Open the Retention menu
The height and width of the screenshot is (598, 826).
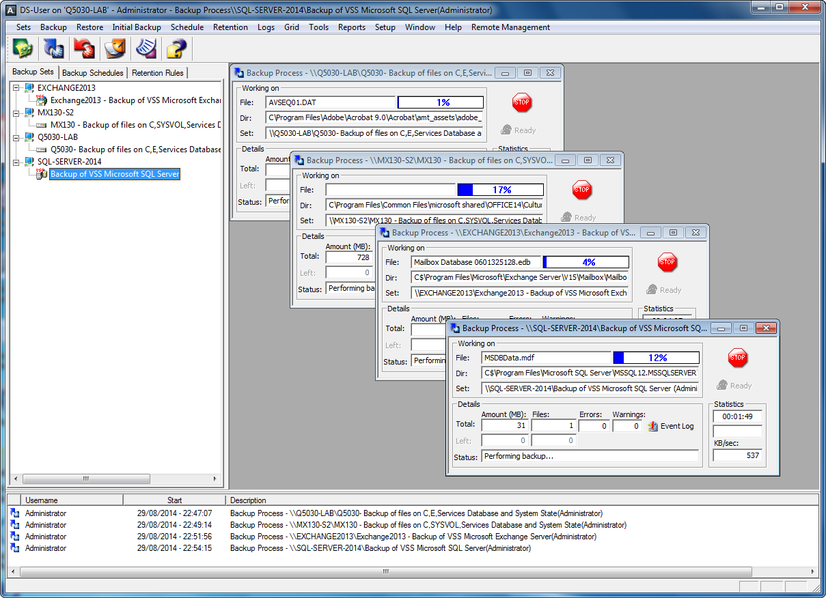point(230,27)
